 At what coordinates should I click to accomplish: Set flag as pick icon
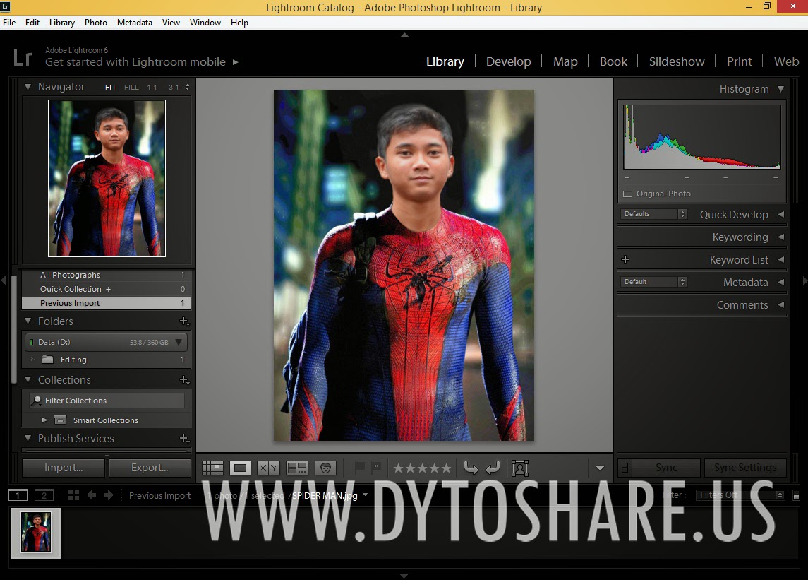click(360, 468)
